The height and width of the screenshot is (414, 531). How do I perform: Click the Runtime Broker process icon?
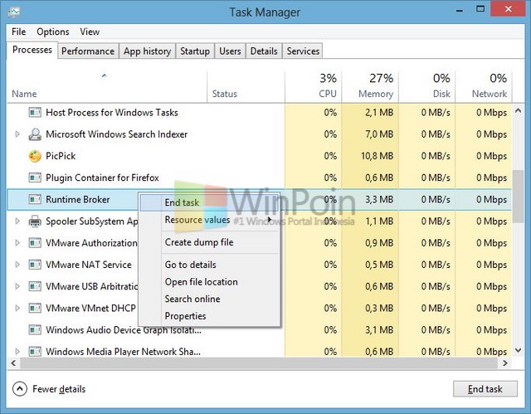(35, 199)
